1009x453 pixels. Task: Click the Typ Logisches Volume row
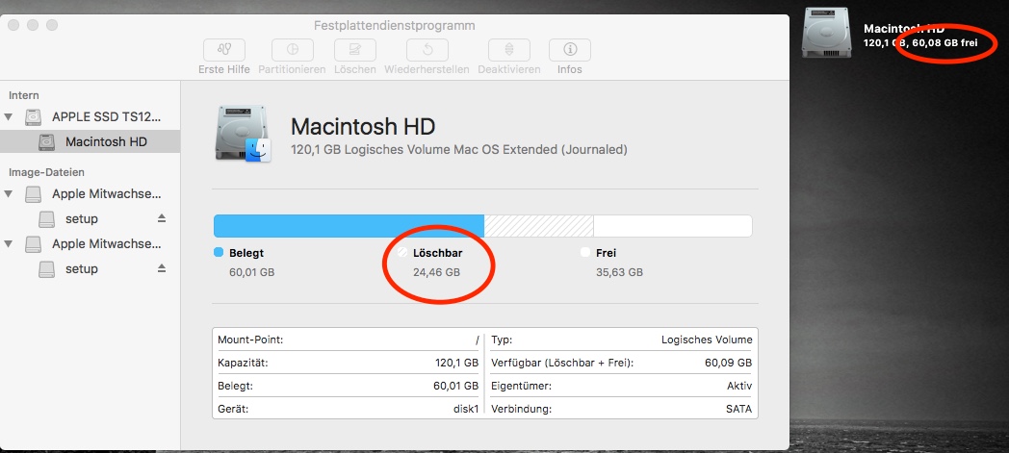click(622, 340)
